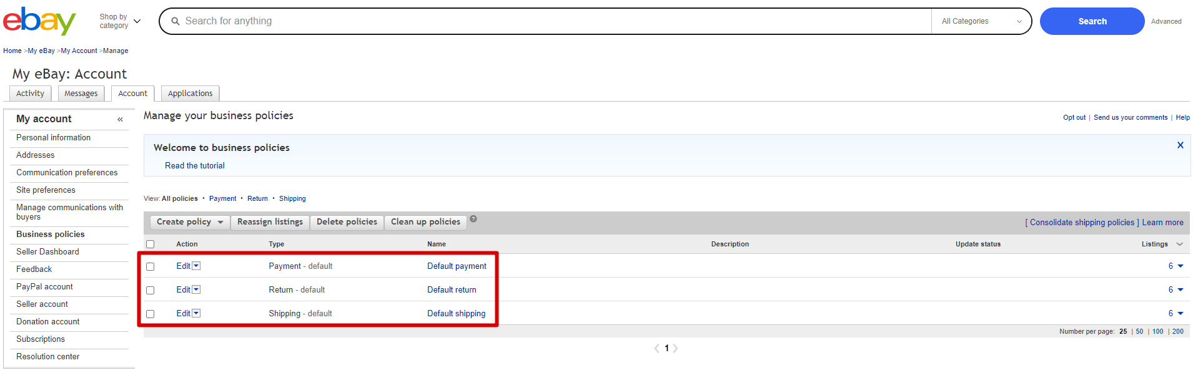
Task: Expand the Listings column header arrow
Action: [1179, 244]
